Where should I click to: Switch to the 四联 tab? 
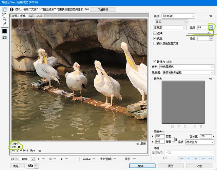[x=39, y=16]
